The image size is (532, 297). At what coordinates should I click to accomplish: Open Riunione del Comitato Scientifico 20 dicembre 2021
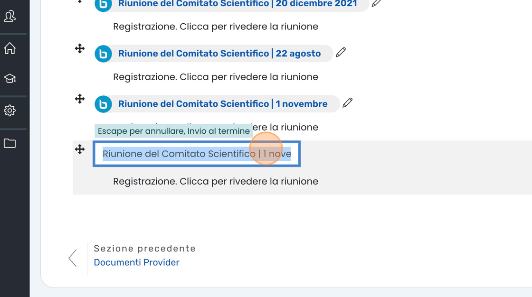(x=237, y=4)
